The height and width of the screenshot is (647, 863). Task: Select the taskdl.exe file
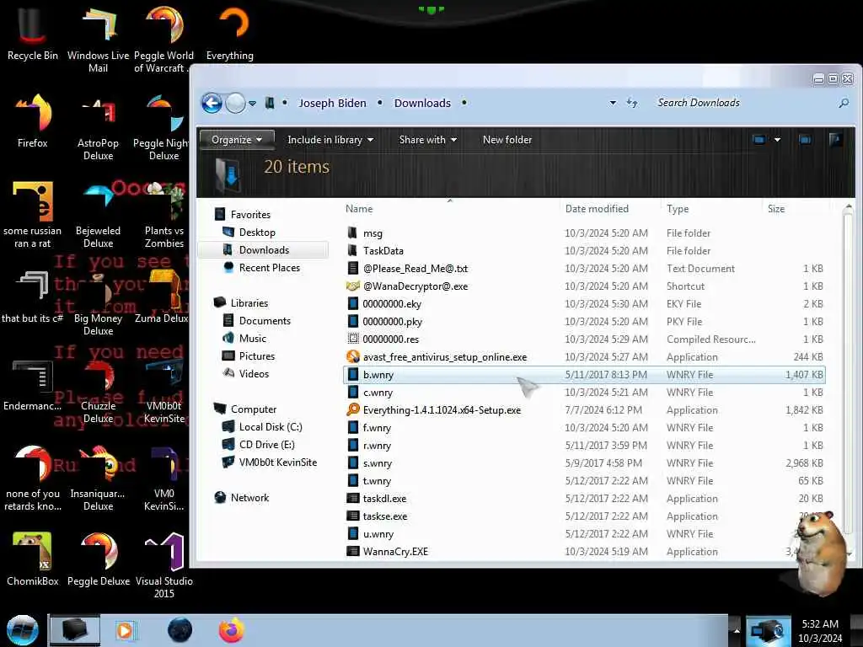(x=583, y=498)
